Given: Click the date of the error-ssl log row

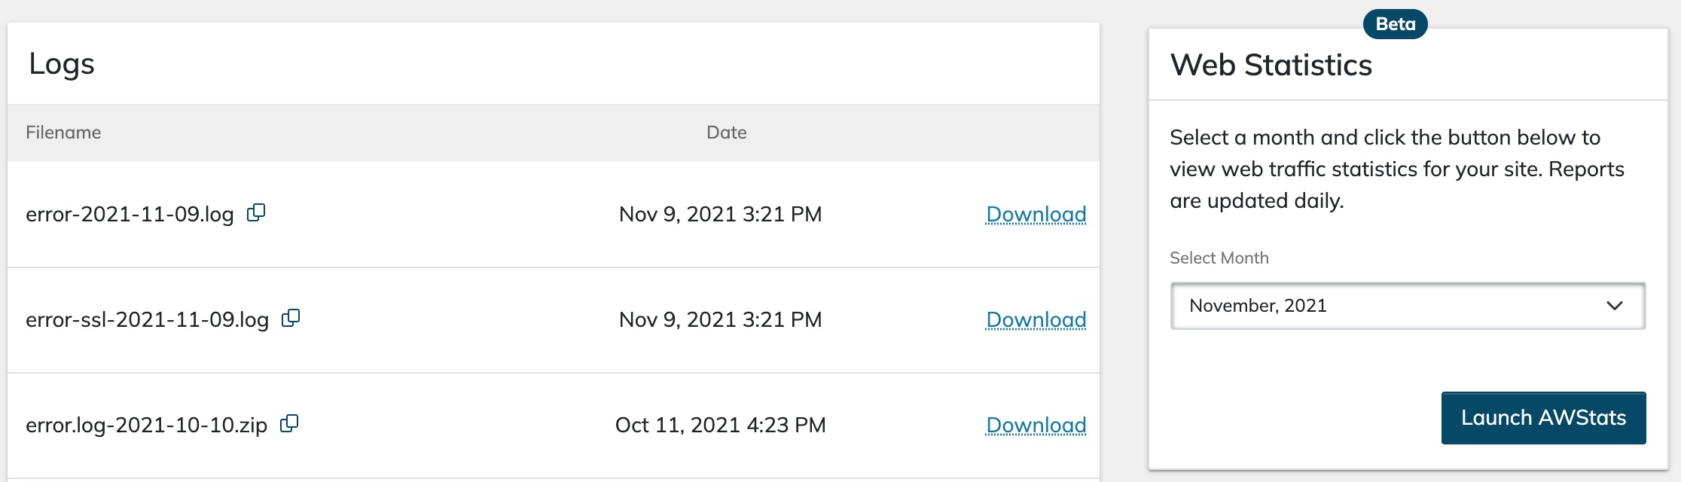Looking at the screenshot, I should (720, 320).
